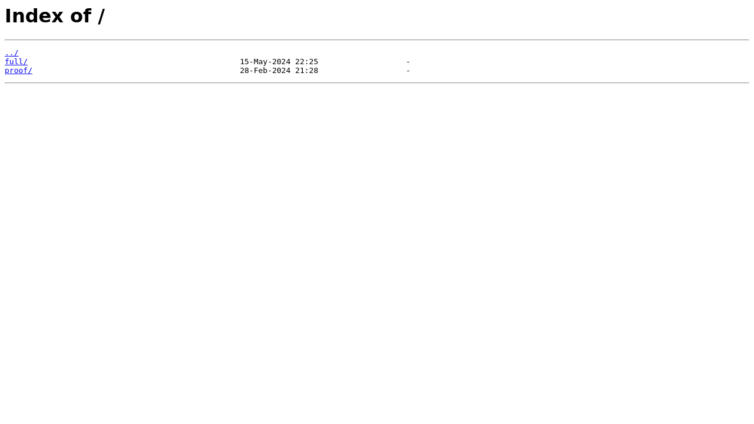This screenshot has height=424, width=754.
Task: Click the horizontal rule below proof/ row
Action: 377,83
